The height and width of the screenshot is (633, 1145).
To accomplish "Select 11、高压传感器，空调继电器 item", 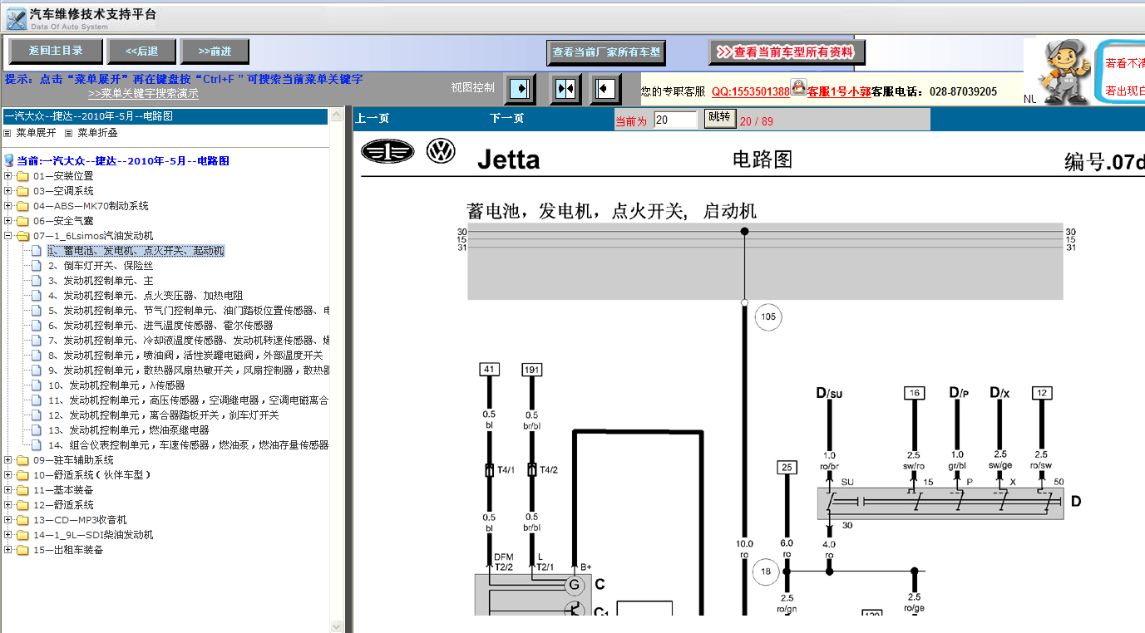I will click(x=188, y=400).
